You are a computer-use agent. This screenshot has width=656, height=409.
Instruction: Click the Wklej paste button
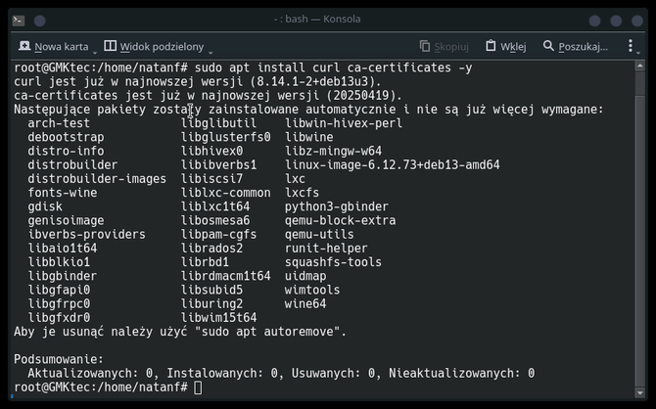505,46
